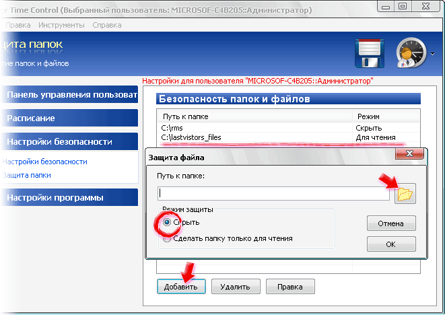Expand Настройки безопасности section header

click(70, 141)
